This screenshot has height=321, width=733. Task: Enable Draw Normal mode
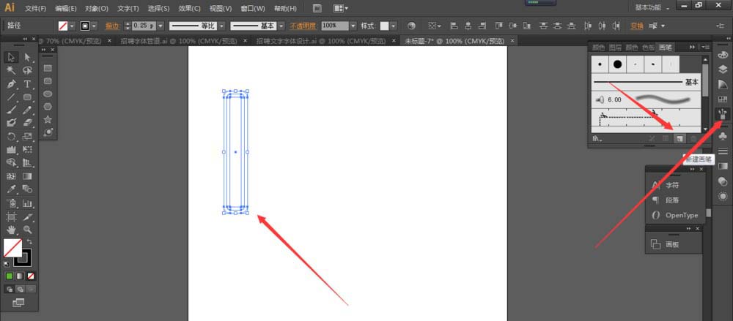10,290
